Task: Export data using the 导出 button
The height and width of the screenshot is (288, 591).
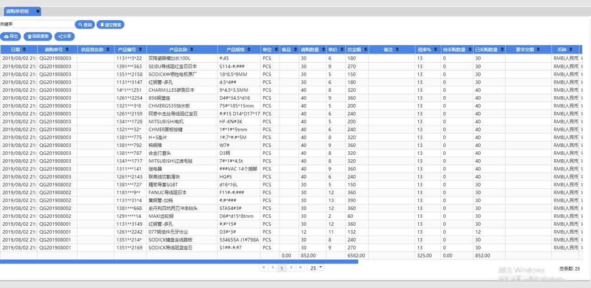Action: [x=11, y=36]
